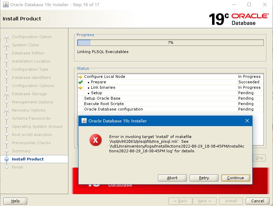Select the Configure Local Node status row

(171, 77)
